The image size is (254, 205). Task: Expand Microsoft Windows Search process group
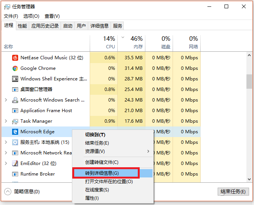[x=6, y=100]
